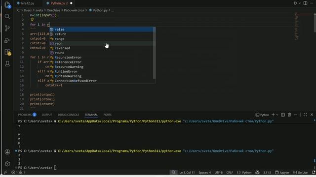Screen dimensions: 316x177
Task: Open the Search view in activity bar
Action: tap(7, 16)
